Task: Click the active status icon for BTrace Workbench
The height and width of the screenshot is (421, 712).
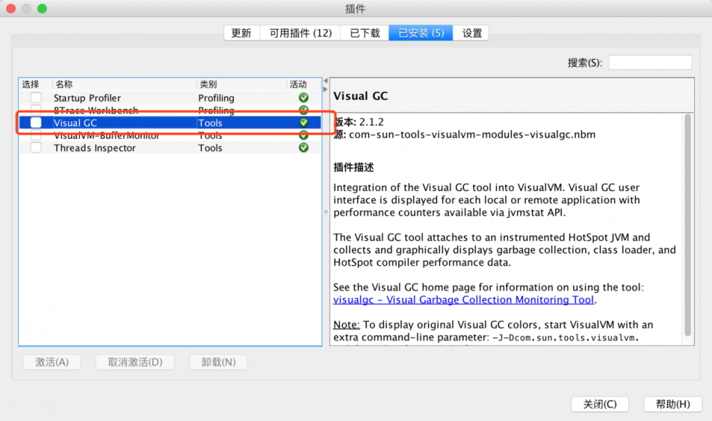Action: click(303, 110)
